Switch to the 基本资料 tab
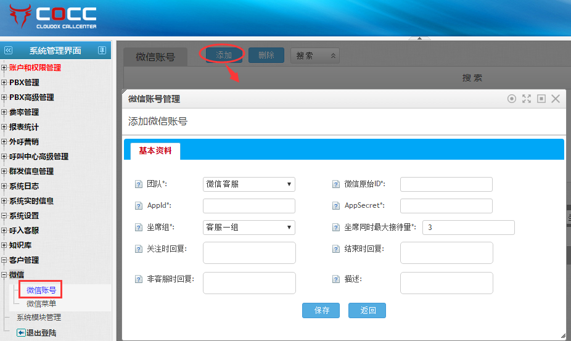571x341 pixels. (155, 150)
